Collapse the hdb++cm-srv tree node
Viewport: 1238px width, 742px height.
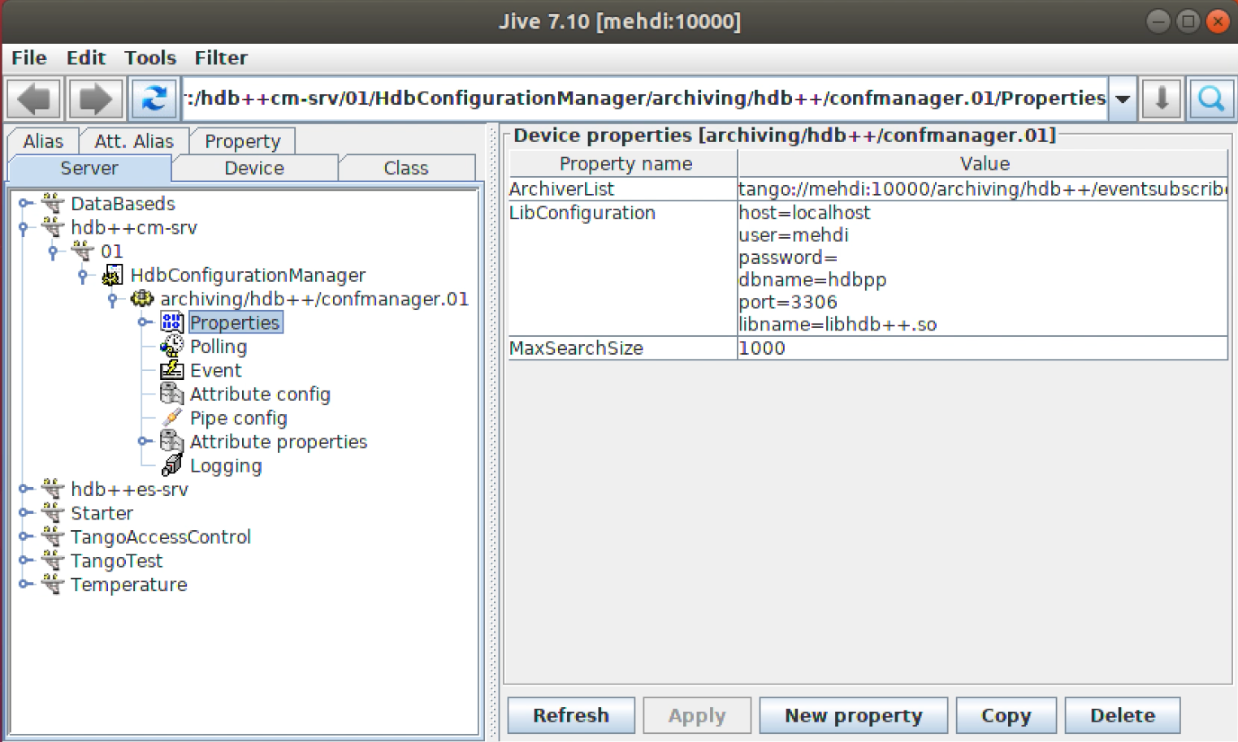[x=24, y=228]
